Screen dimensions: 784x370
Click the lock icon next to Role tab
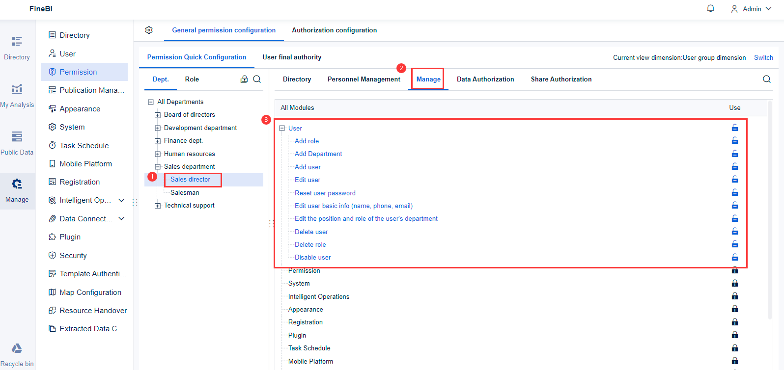(244, 79)
